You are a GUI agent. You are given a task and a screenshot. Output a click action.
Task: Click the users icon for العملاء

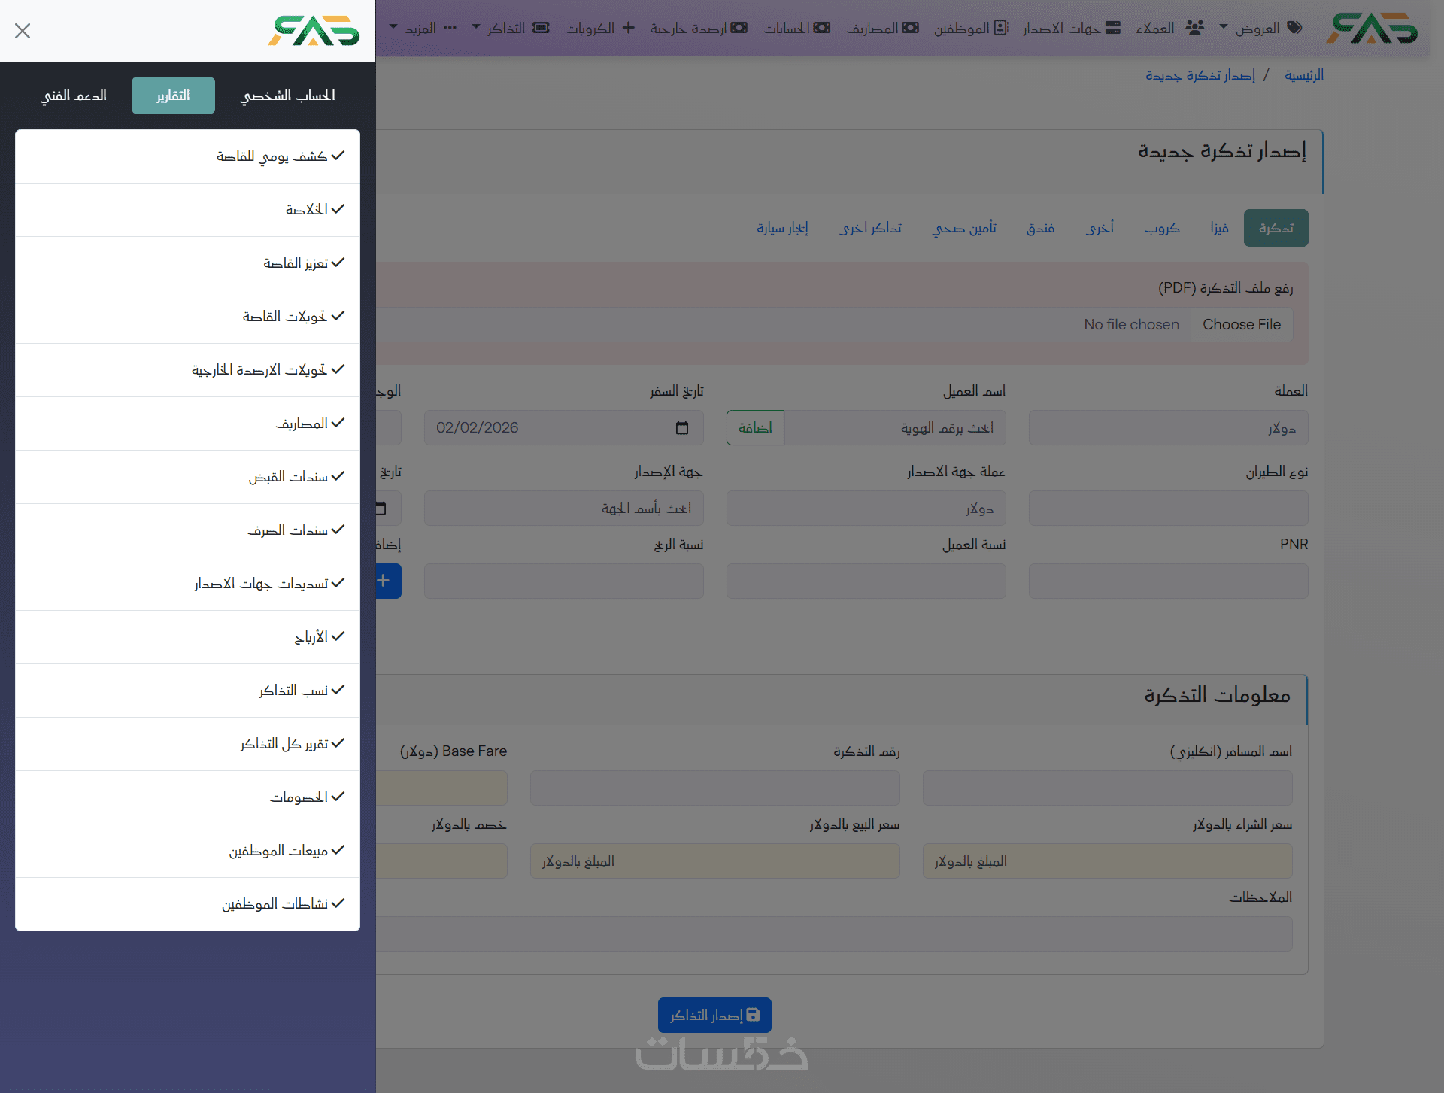1194,28
